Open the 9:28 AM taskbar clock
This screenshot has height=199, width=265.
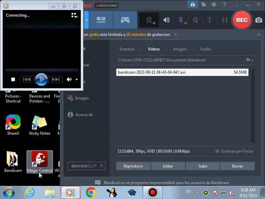[248, 193]
